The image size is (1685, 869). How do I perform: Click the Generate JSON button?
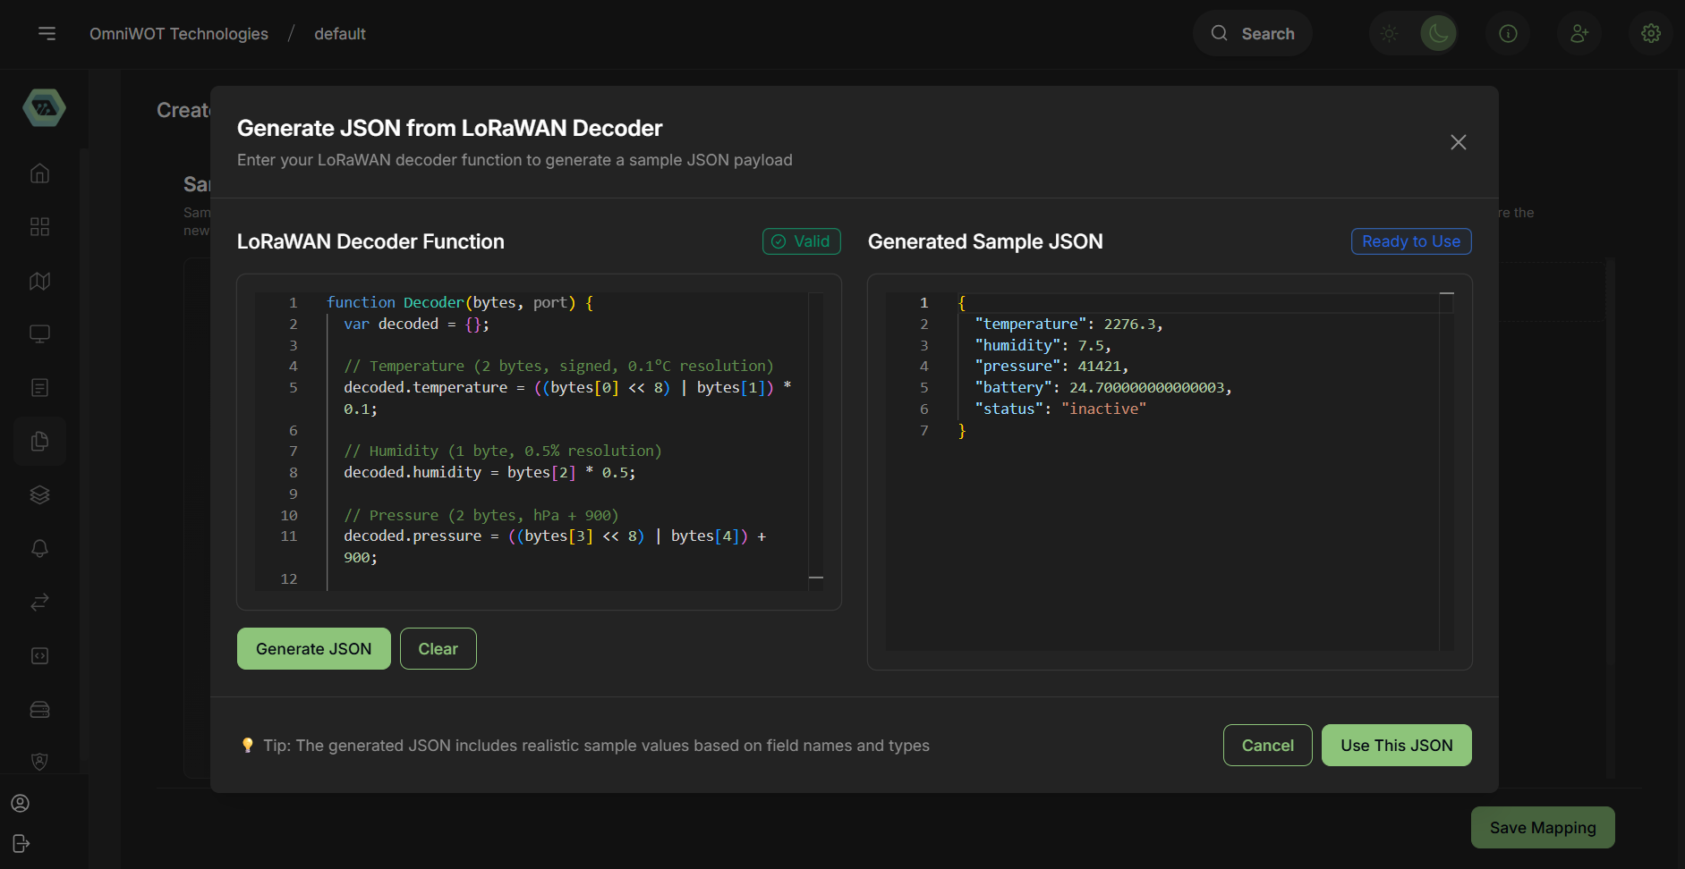313,648
